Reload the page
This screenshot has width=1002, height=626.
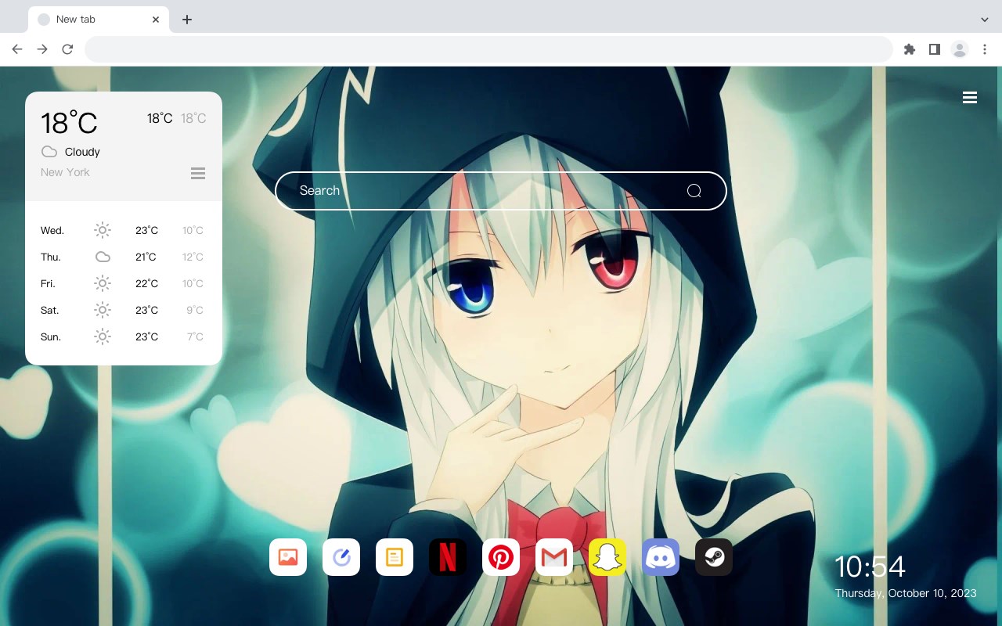tap(67, 49)
